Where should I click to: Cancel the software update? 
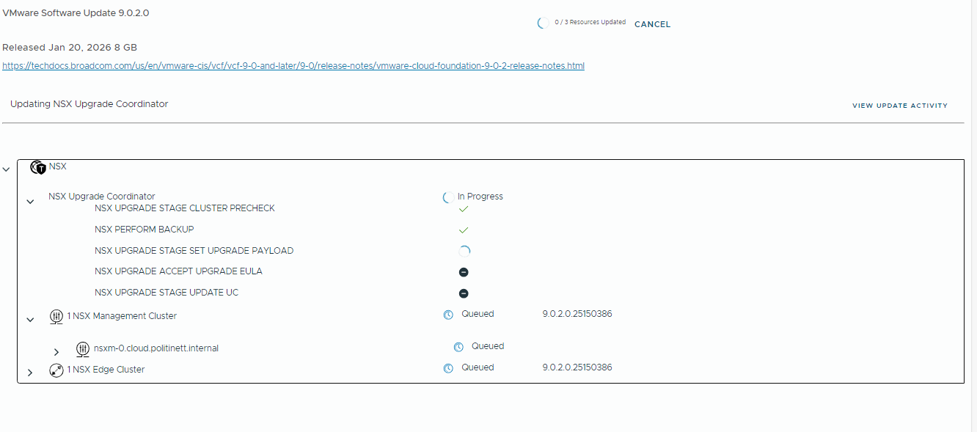coord(652,24)
